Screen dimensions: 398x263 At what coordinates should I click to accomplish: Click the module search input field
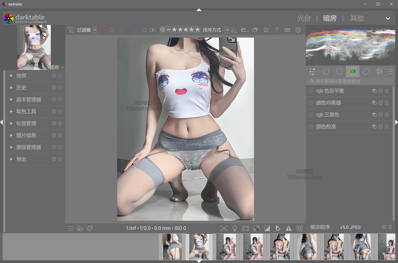[350, 81]
